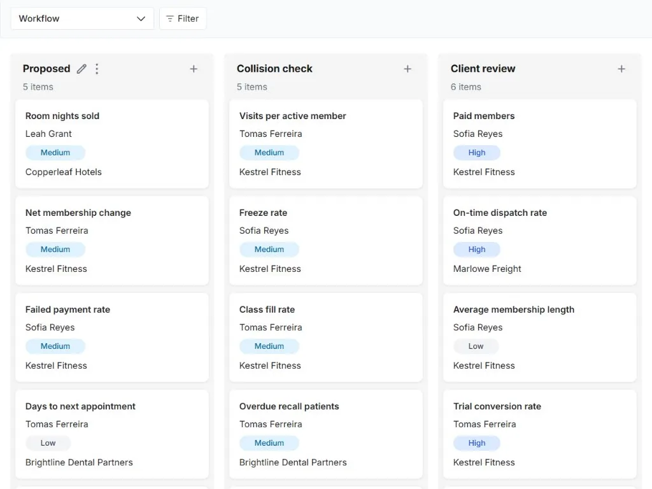Click Sofia Reyes on Freeze rate card
The width and height of the screenshot is (652, 489).
[x=264, y=230]
